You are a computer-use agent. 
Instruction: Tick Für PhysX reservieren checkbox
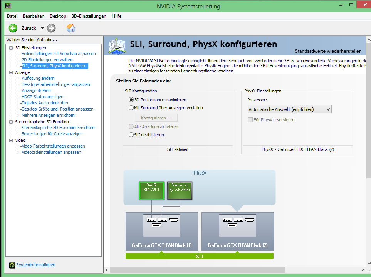click(x=250, y=120)
